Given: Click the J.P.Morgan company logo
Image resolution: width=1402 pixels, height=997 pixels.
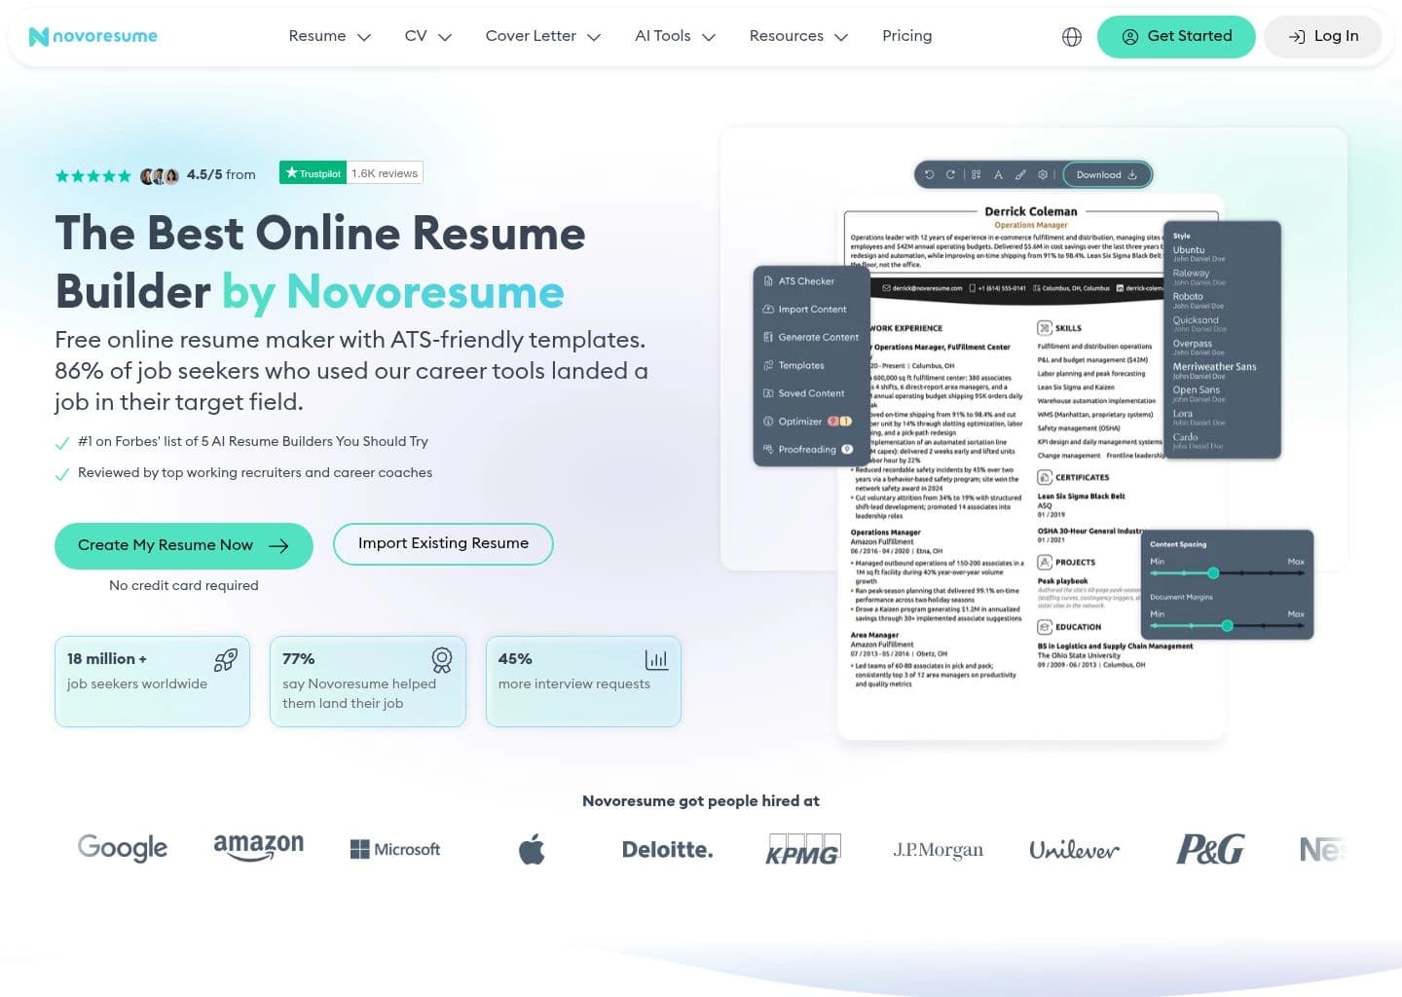Looking at the screenshot, I should (939, 850).
